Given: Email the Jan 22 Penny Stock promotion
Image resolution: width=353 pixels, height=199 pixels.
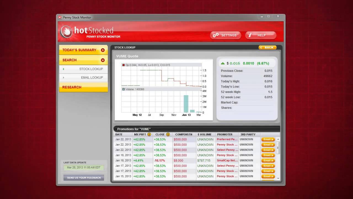Looking at the screenshot, I should tap(268, 145).
